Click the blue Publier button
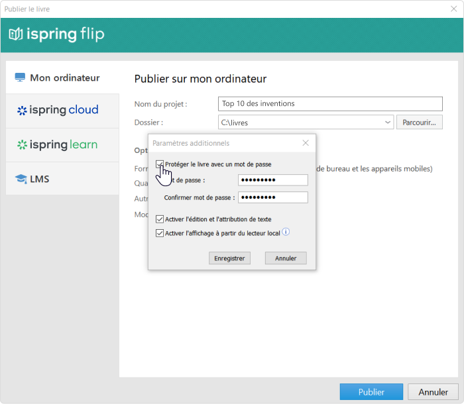 coord(371,392)
